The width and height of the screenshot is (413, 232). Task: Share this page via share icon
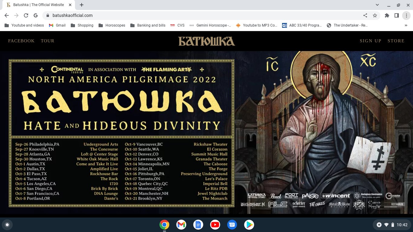coord(365,15)
